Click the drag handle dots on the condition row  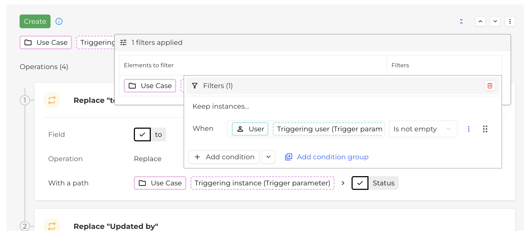tap(485, 129)
